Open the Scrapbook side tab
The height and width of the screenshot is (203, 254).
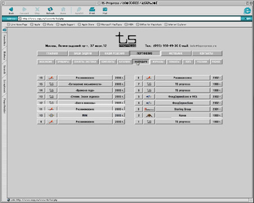point(5,86)
